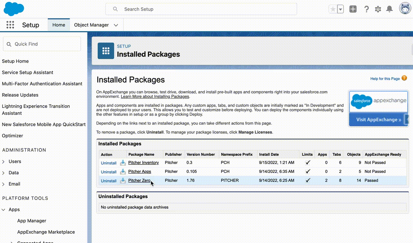The width and height of the screenshot is (413, 243).
Task: Open the favorites list dropdown arrow
Action: [x=340, y=9]
